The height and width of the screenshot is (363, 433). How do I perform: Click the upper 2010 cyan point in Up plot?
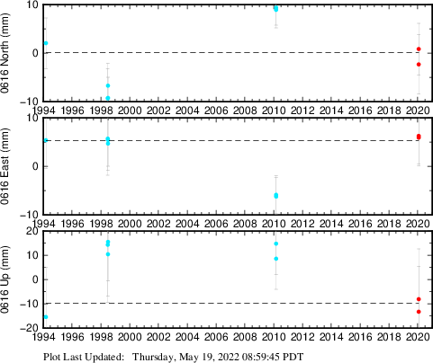(276, 243)
